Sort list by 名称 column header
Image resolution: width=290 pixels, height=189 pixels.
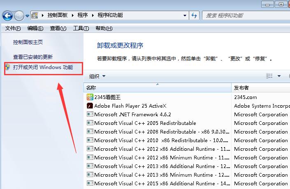[x=156, y=88]
